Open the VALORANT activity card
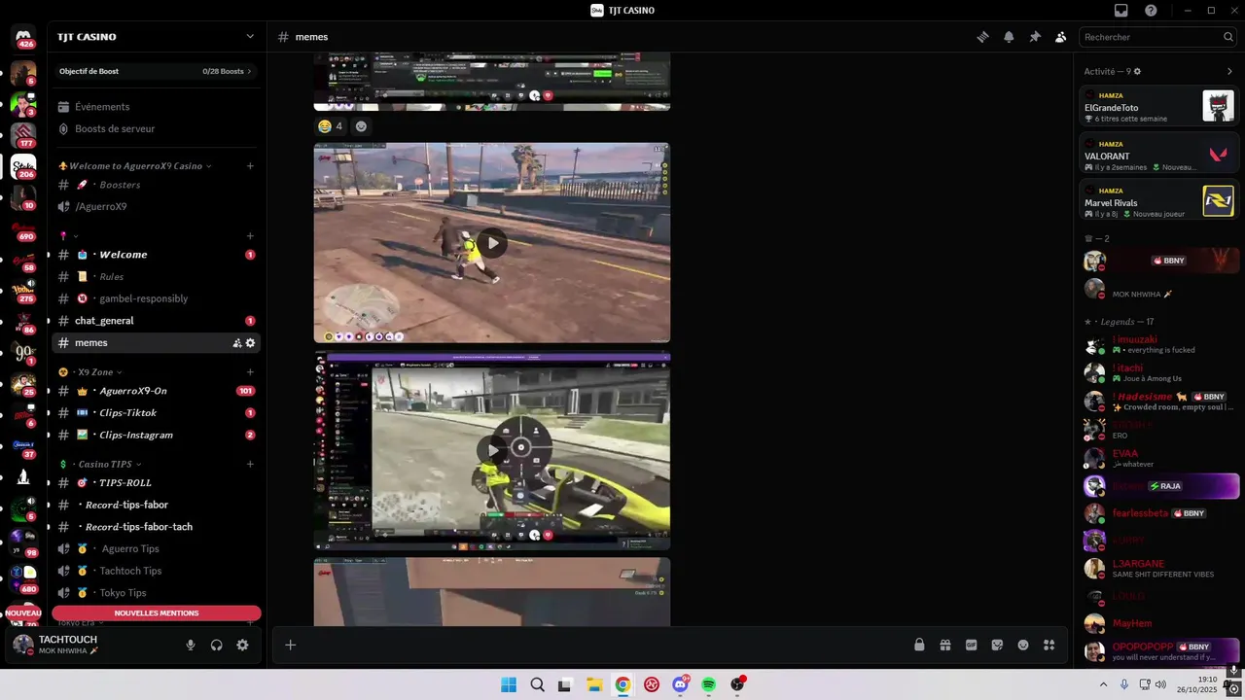The width and height of the screenshot is (1245, 700). click(x=1159, y=153)
